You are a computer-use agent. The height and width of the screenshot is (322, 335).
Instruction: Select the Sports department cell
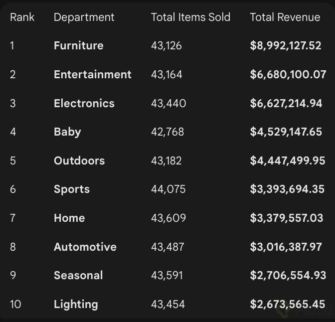click(72, 189)
